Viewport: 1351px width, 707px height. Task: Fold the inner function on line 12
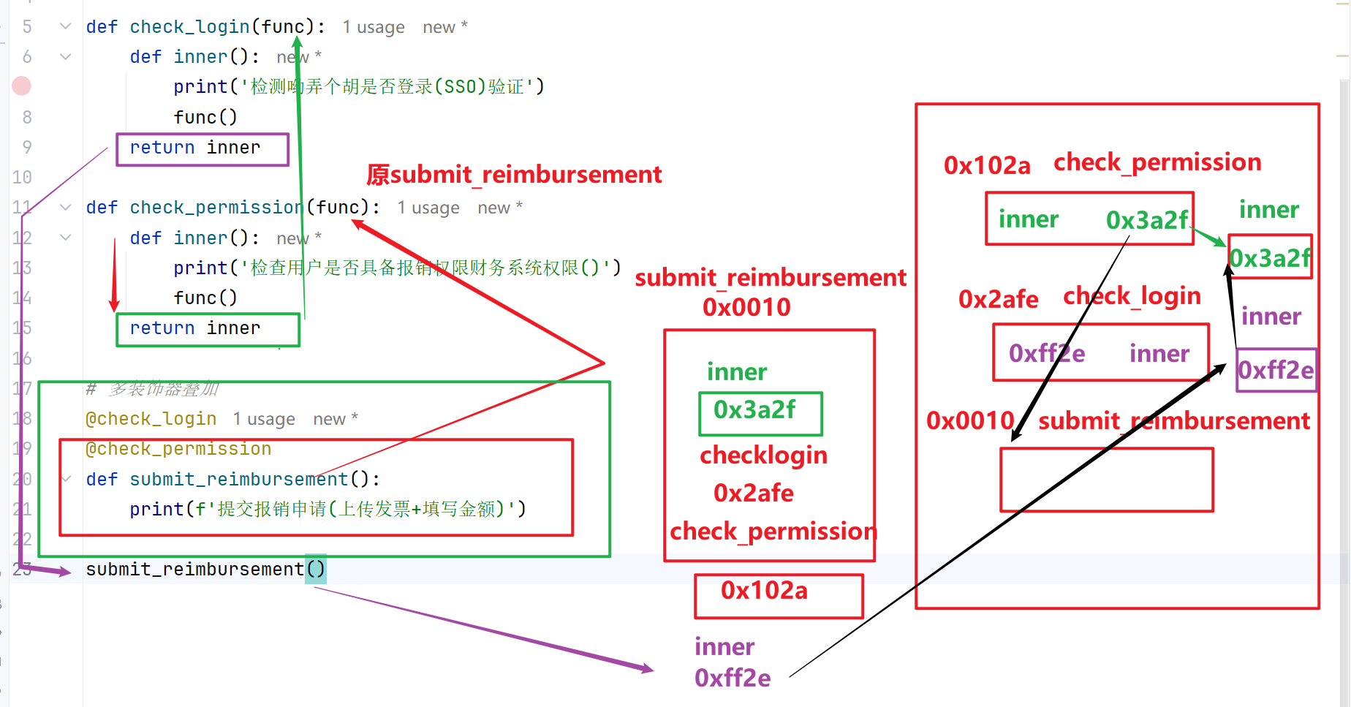coord(66,238)
